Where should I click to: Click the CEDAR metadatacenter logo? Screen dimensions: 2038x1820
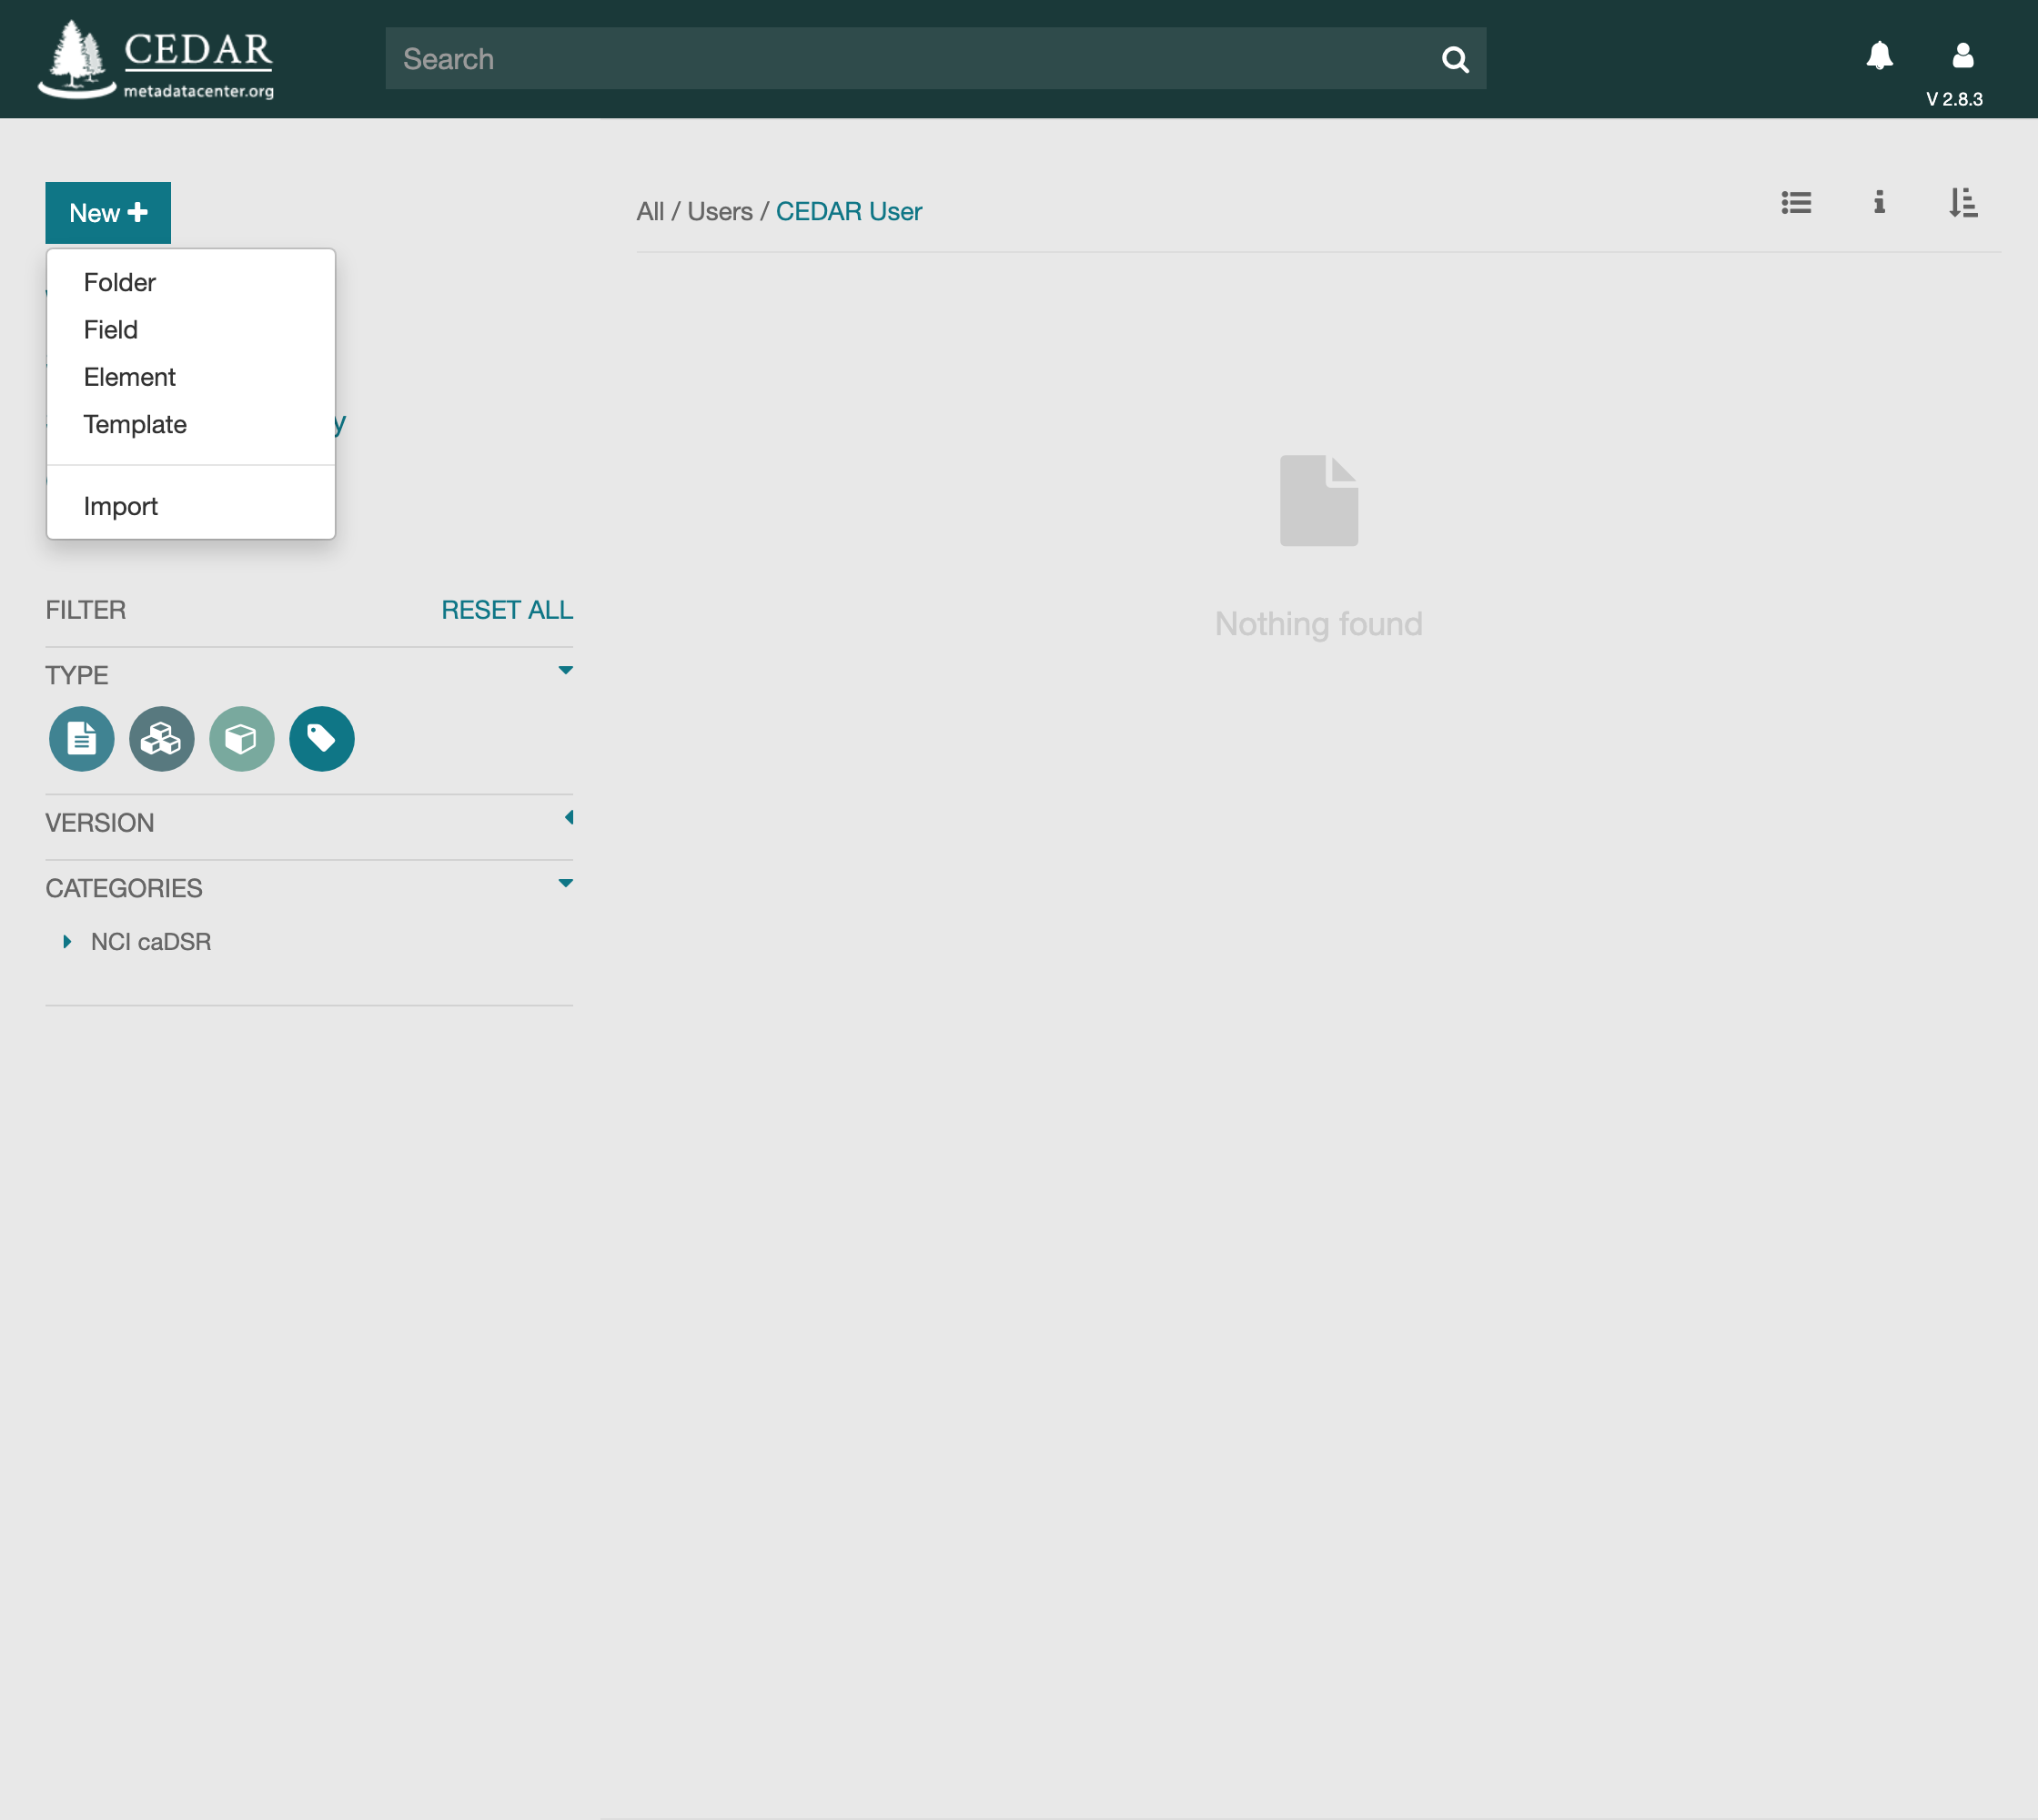click(x=156, y=60)
